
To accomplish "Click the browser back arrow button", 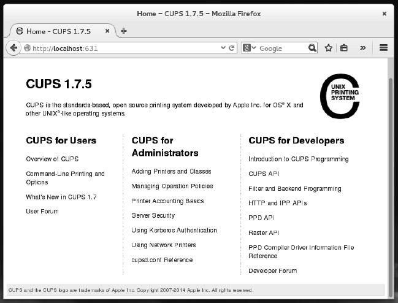I will 13,48.
